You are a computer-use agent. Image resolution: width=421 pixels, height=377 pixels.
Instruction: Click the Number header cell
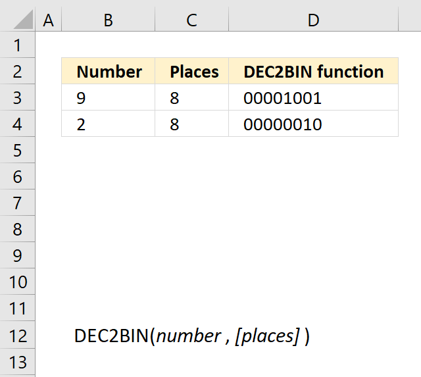coord(108,71)
